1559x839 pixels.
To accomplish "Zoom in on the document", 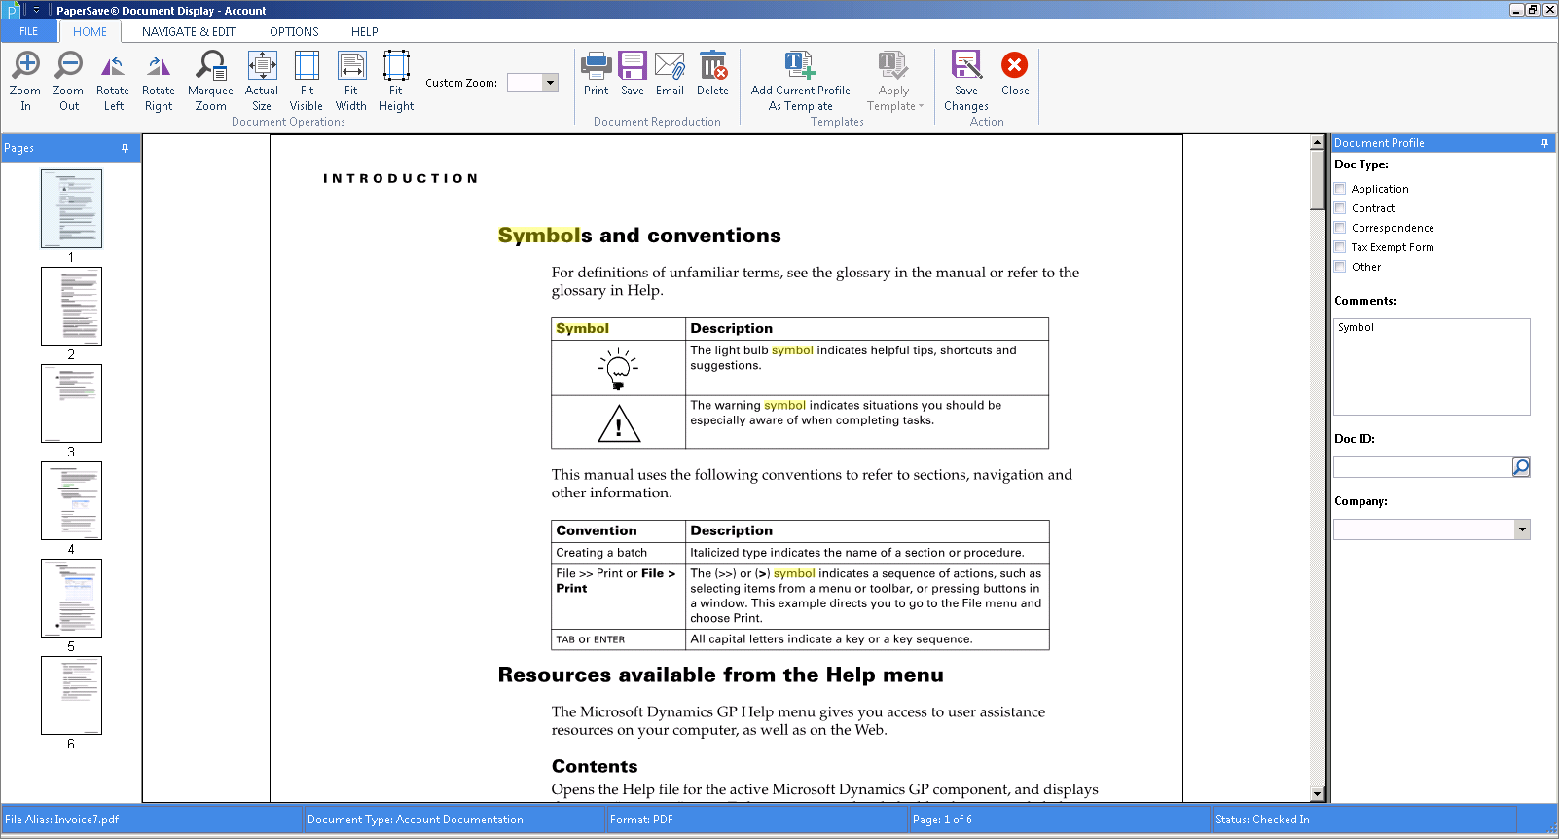I will (x=25, y=81).
